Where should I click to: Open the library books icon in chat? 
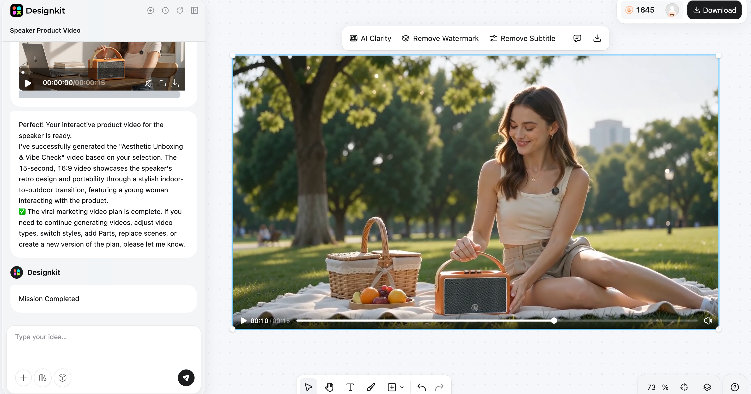(43, 378)
